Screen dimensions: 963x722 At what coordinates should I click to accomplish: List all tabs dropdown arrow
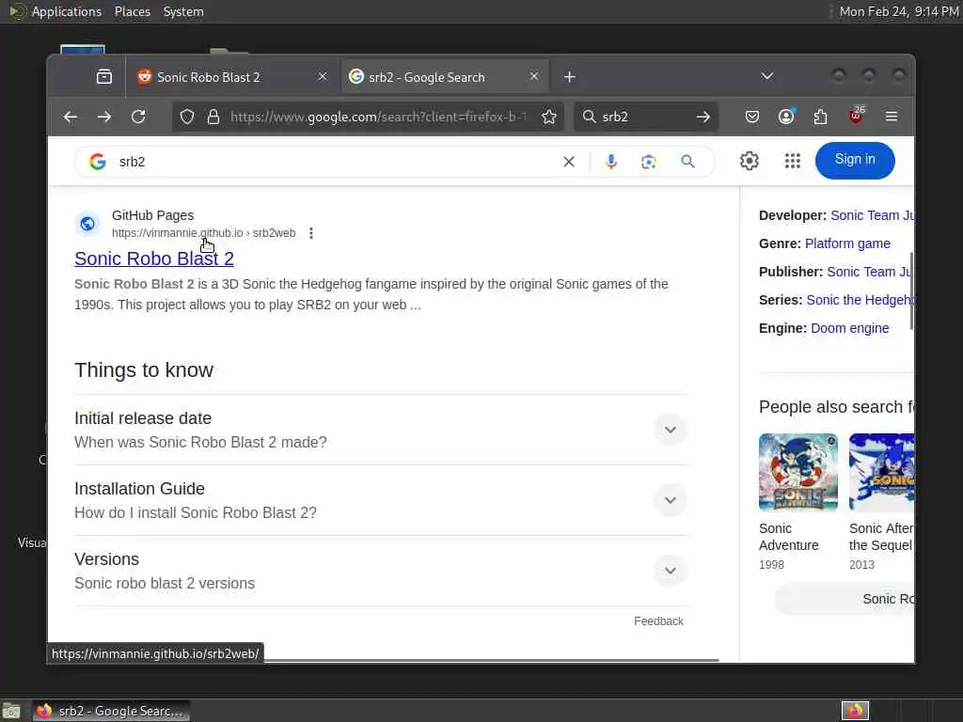[x=767, y=77]
